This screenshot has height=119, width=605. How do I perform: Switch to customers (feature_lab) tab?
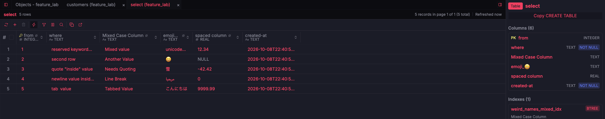91,5
